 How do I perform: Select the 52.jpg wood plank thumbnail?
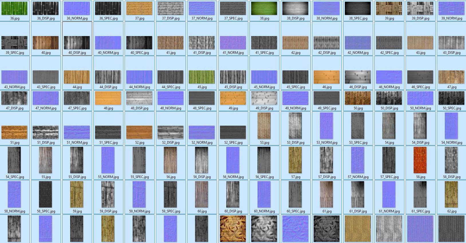click(139, 132)
